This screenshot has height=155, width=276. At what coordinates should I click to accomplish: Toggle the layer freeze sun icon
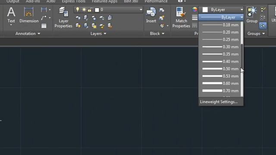84,9
